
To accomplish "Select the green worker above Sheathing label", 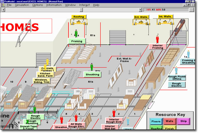I will coord(92,67).
